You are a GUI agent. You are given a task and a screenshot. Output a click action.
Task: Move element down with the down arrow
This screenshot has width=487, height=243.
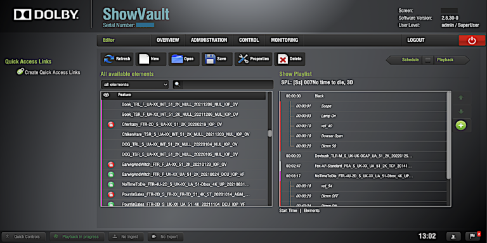(461, 111)
